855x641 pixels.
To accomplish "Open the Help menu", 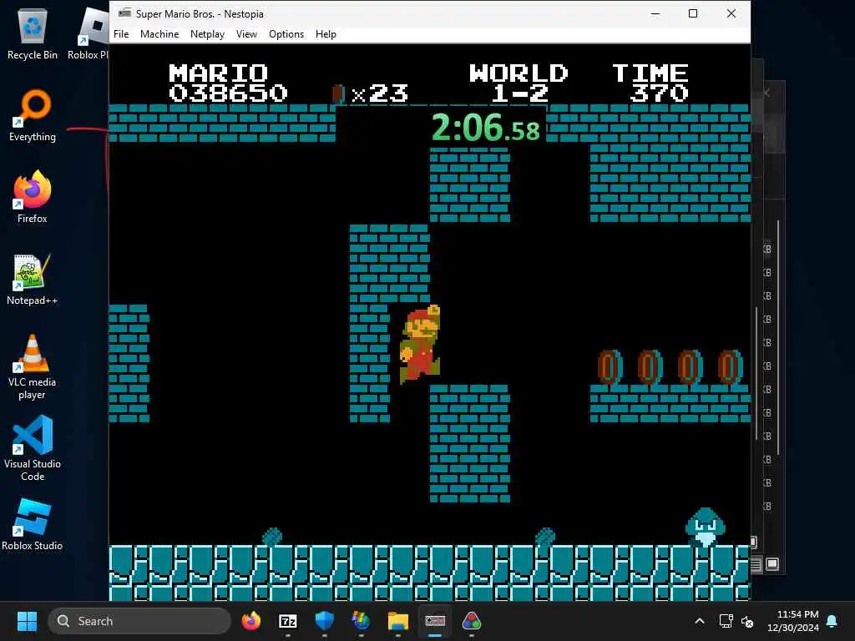I will coord(326,33).
